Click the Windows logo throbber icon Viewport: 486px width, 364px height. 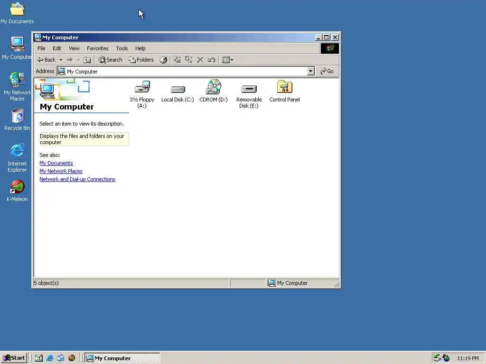tap(329, 48)
